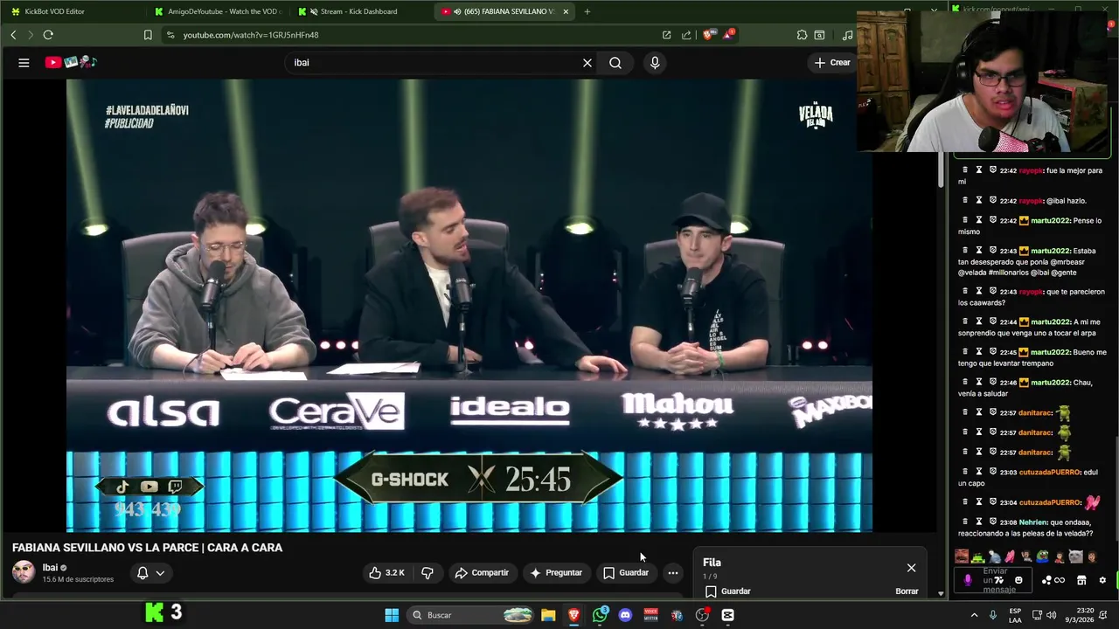The image size is (1119, 629).
Task: Toggle notification bell for Ibai
Action: tap(142, 573)
